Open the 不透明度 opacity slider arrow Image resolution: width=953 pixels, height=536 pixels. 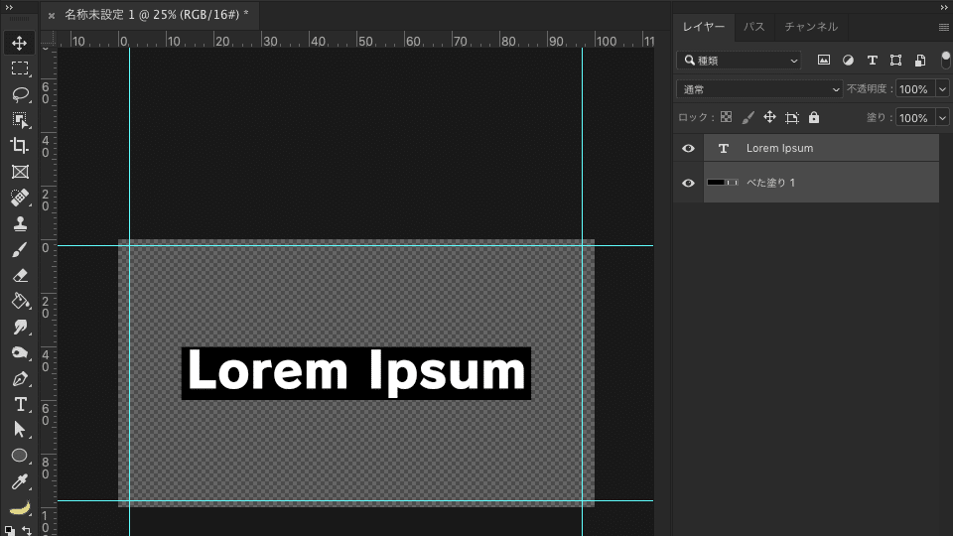coord(942,89)
